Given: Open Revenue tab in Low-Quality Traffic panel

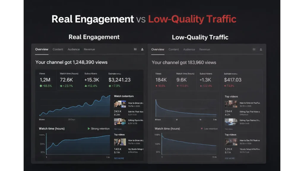Looking at the screenshot, I should click(x=205, y=50).
